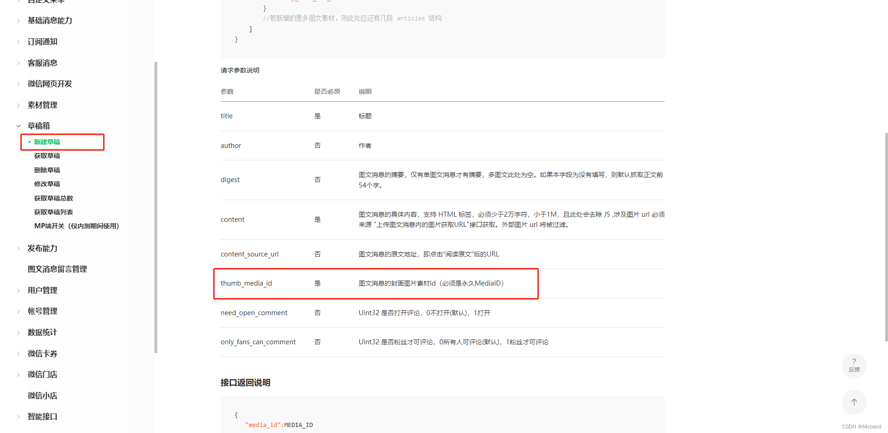This screenshot has height=433, width=888.
Task: Select 草稿箱 in the sidebar
Action: (39, 126)
